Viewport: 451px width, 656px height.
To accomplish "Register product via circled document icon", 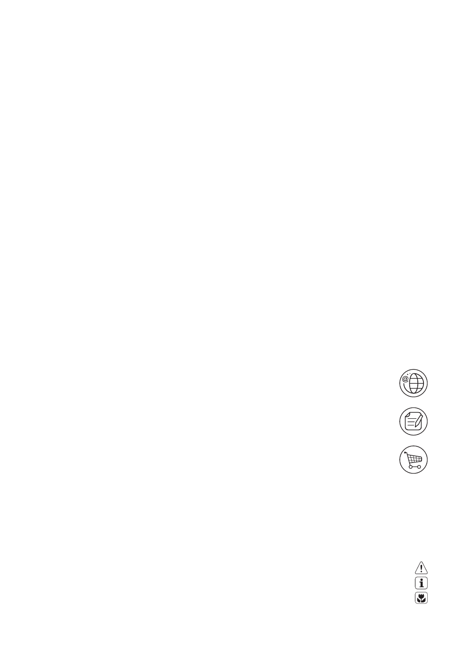I will click(x=413, y=421).
